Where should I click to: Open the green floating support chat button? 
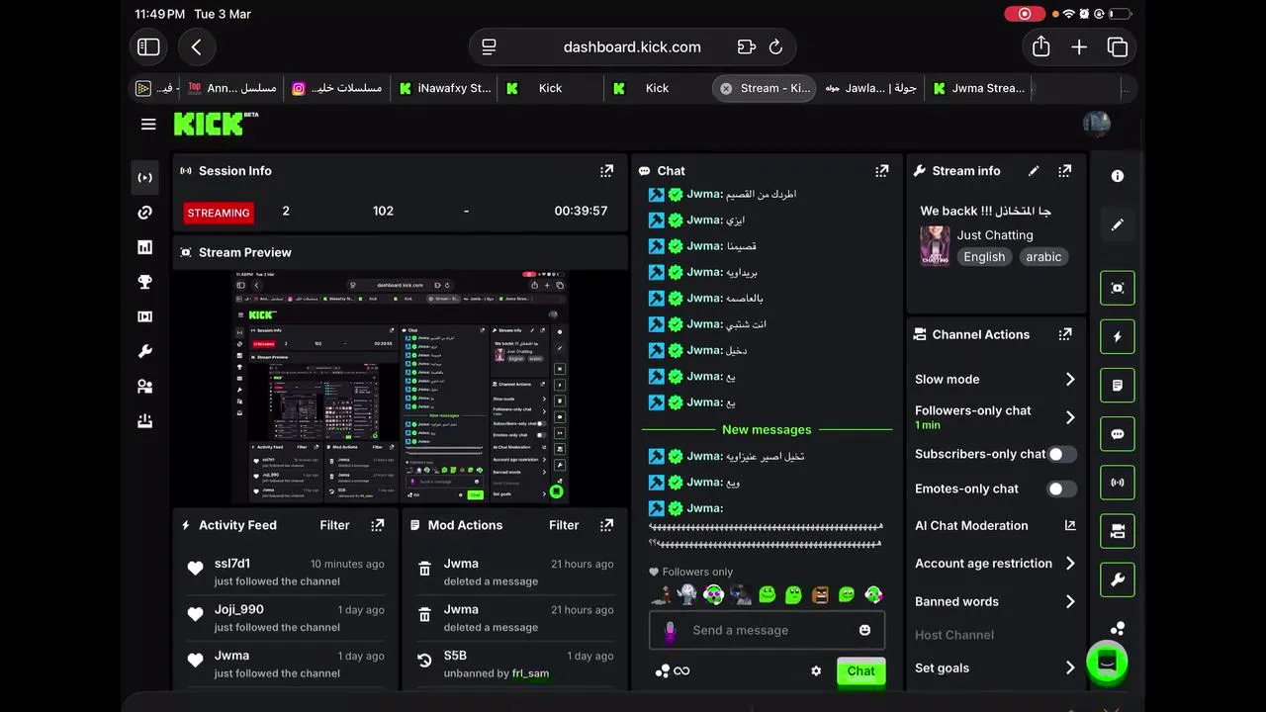[1107, 663]
